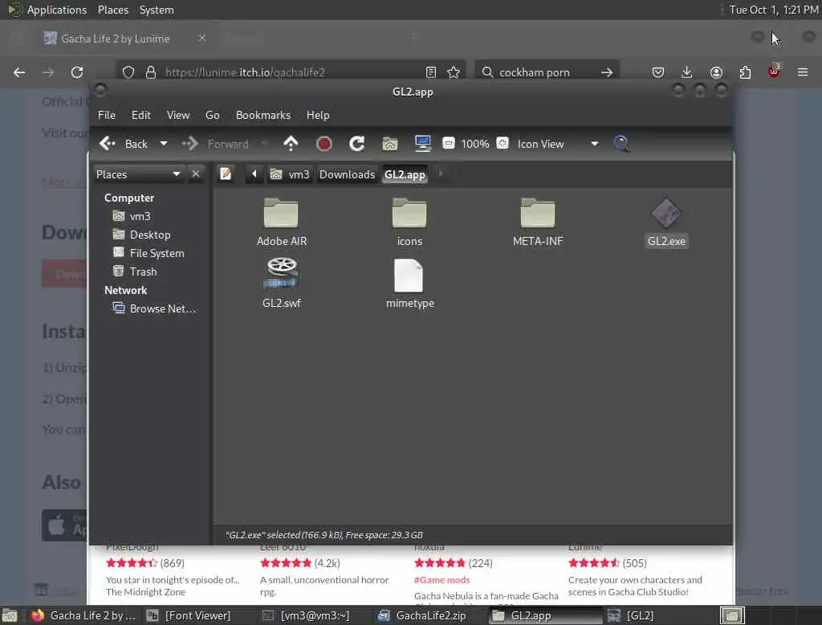The image size is (822, 625).
Task: Click the path bar left scroll arrow
Action: point(254,174)
